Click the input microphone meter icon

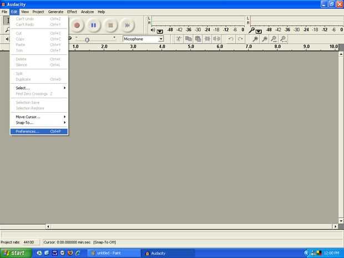252,30
